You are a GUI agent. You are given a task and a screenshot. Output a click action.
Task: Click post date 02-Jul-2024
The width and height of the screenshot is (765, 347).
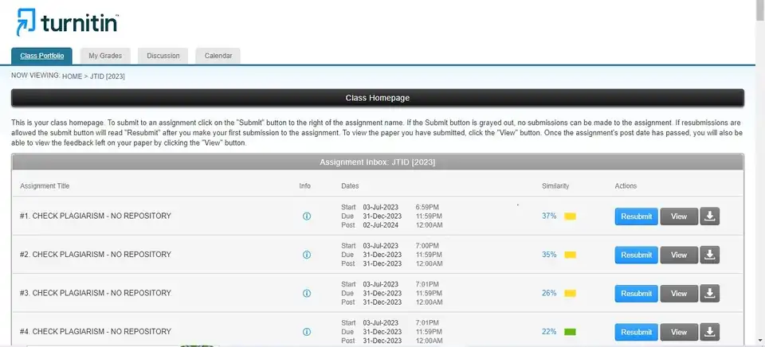pyautogui.click(x=381, y=225)
